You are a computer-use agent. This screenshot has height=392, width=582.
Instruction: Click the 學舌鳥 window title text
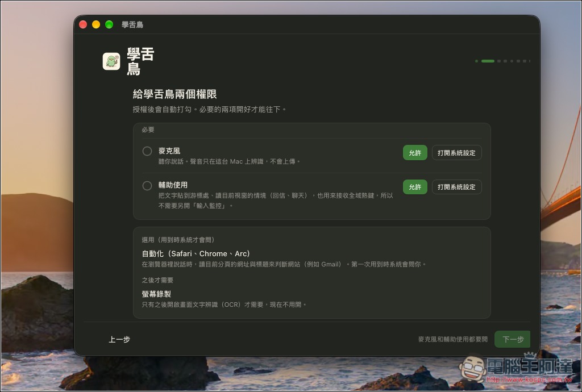tap(132, 25)
